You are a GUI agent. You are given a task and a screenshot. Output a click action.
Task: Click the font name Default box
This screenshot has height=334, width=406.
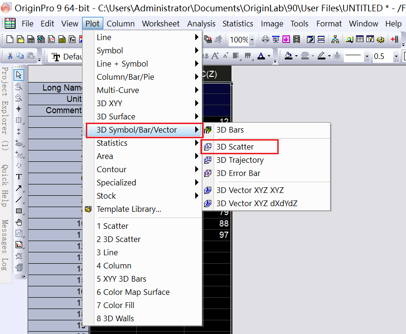[65, 56]
